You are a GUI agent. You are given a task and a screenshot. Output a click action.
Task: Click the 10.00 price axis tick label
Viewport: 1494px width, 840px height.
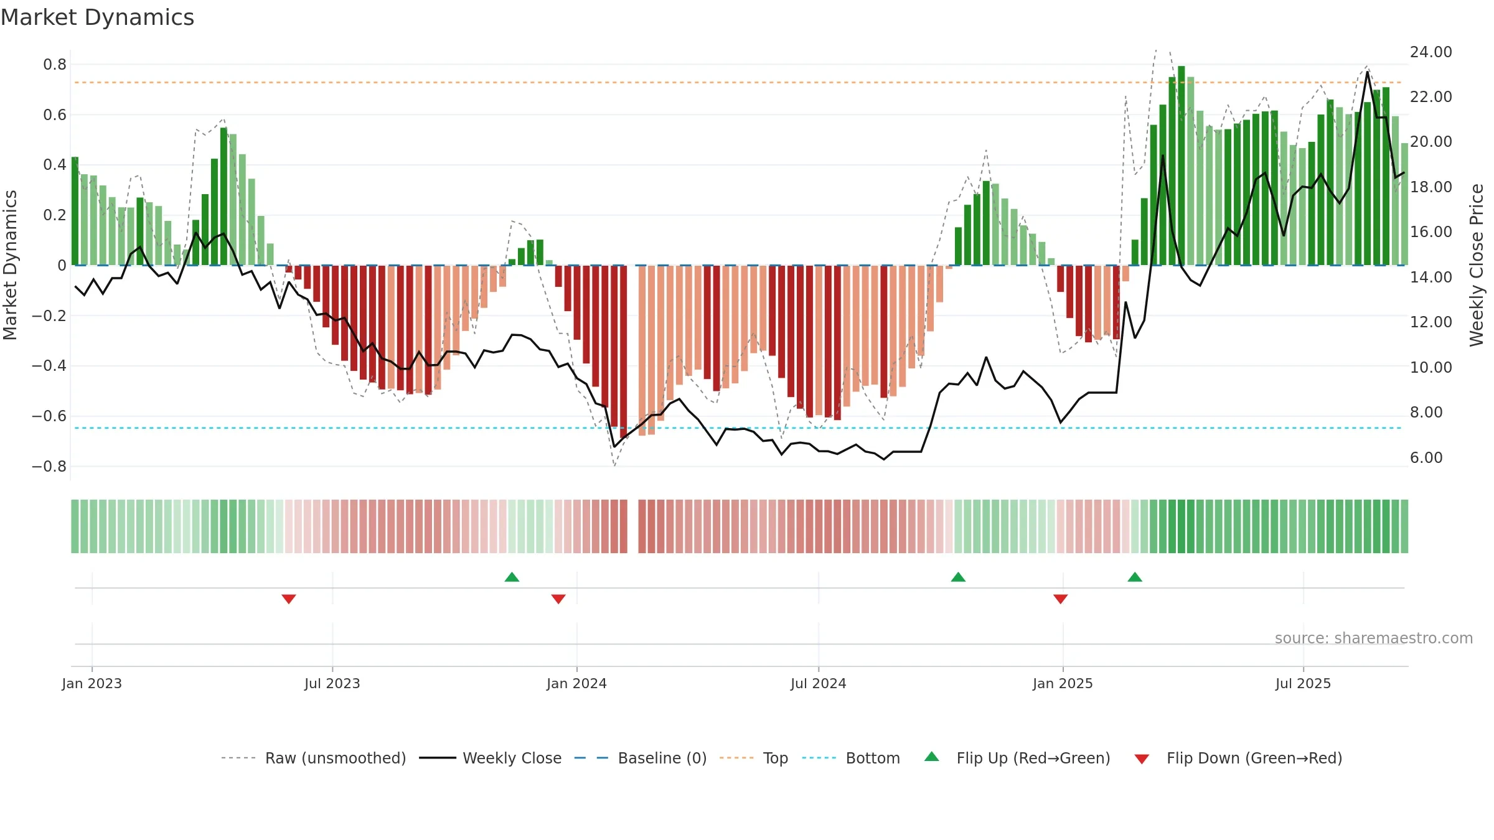click(x=1431, y=367)
